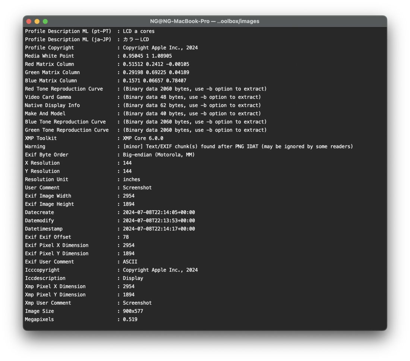Click the Media White Point value

point(147,56)
